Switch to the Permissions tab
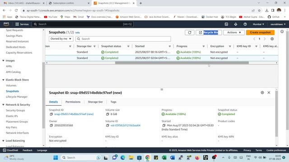Screen dimensions: 289x162 [x=73, y=102]
